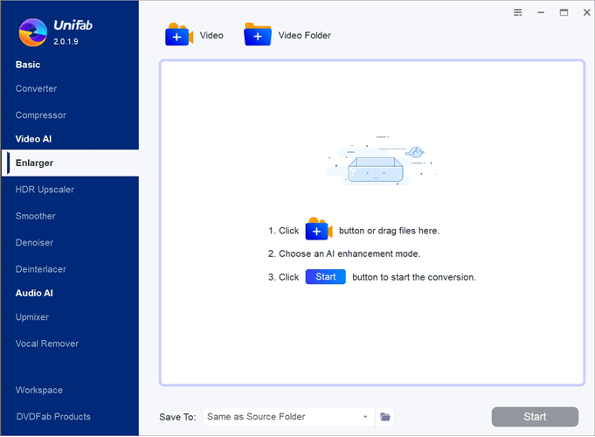
Task: Click the browse output folder icon
Action: (x=385, y=417)
